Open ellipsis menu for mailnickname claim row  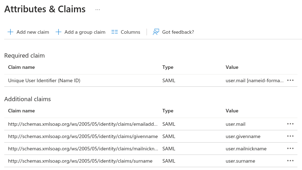click(290, 149)
